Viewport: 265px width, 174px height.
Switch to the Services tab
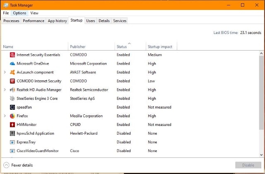pyautogui.click(x=120, y=21)
